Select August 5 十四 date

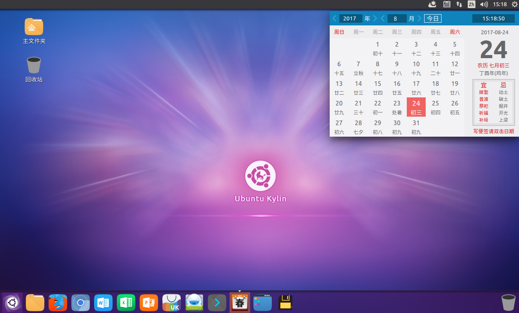[455, 49]
